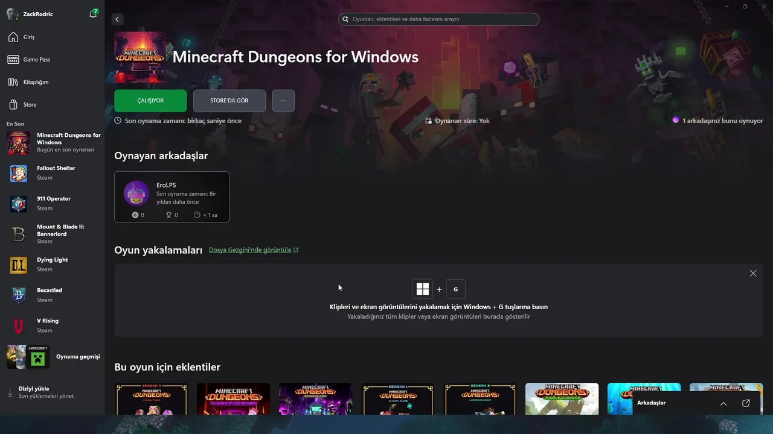Click the STORE'DA GÖR button
The width and height of the screenshot is (773, 434).
pyautogui.click(x=229, y=101)
